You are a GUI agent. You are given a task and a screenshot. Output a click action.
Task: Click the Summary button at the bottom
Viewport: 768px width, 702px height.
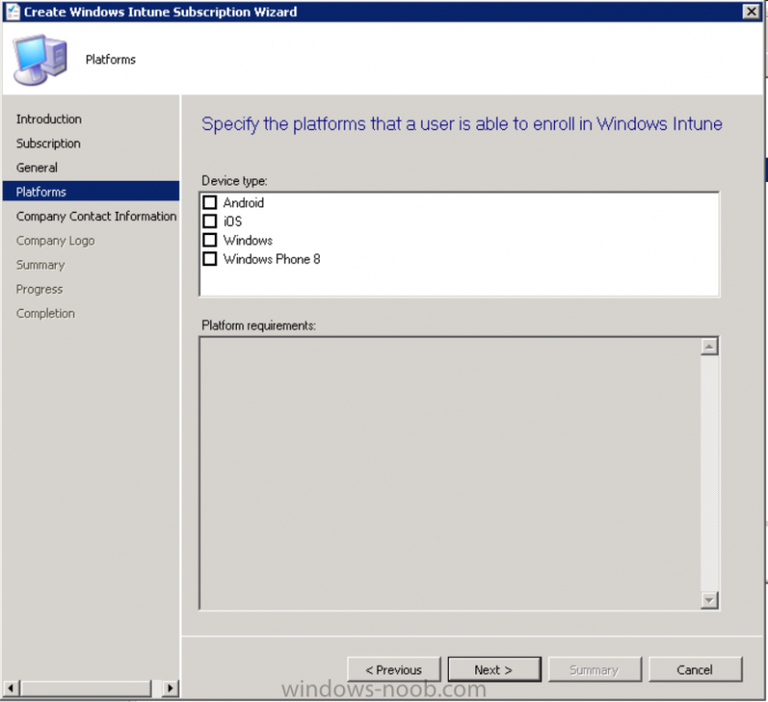[594, 669]
